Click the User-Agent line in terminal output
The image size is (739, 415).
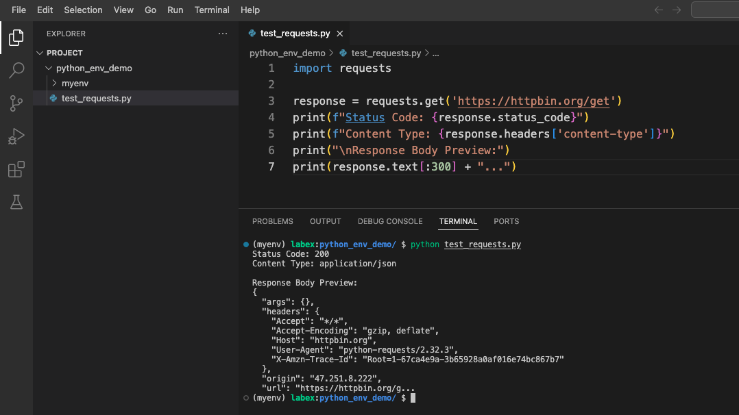pos(365,350)
